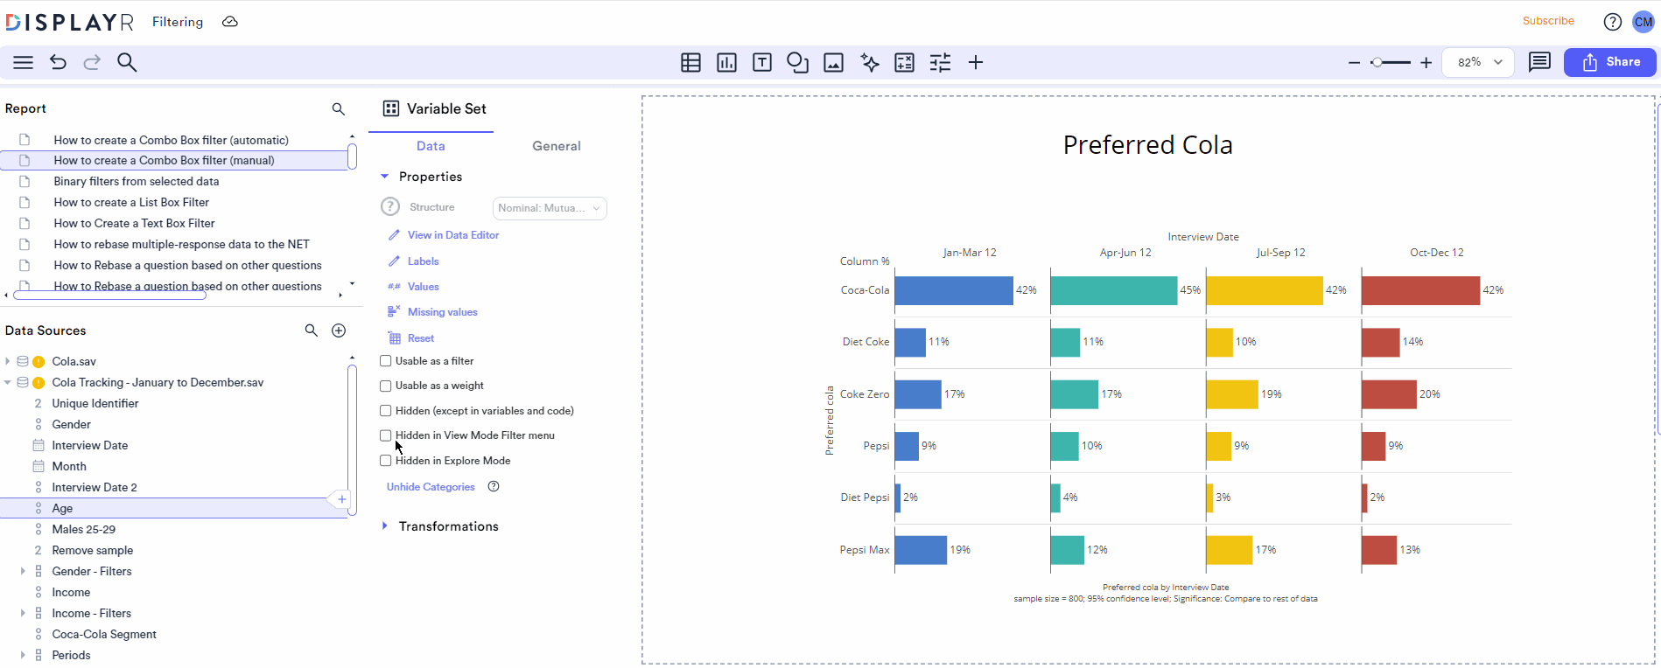
Task: Click the Report pane vertical scrollbar
Action: pyautogui.click(x=352, y=157)
